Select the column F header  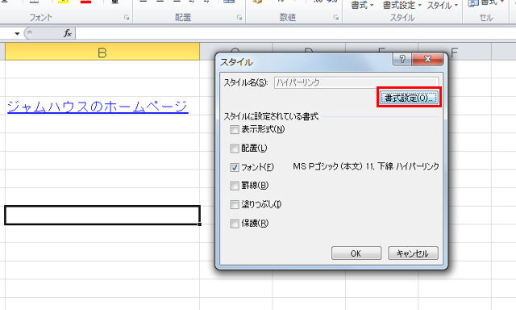[455, 52]
